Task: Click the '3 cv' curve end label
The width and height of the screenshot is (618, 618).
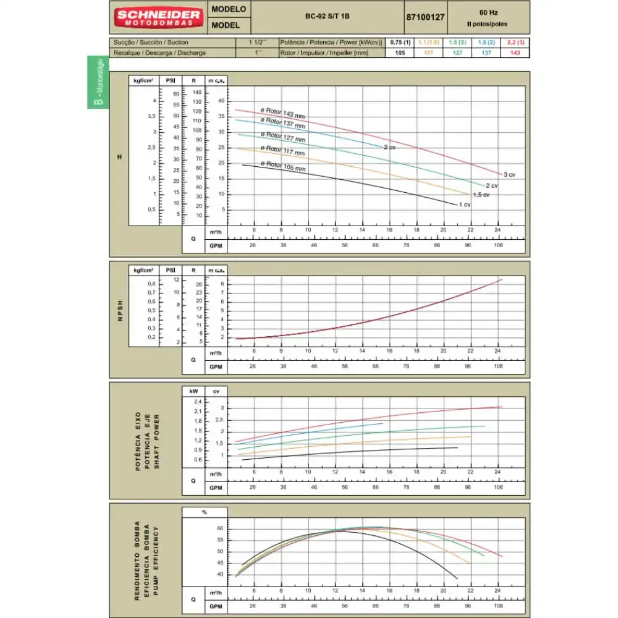Action: (509, 175)
